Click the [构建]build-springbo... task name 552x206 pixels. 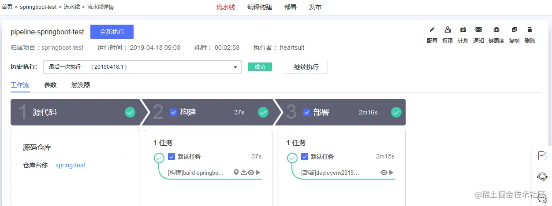point(196,173)
